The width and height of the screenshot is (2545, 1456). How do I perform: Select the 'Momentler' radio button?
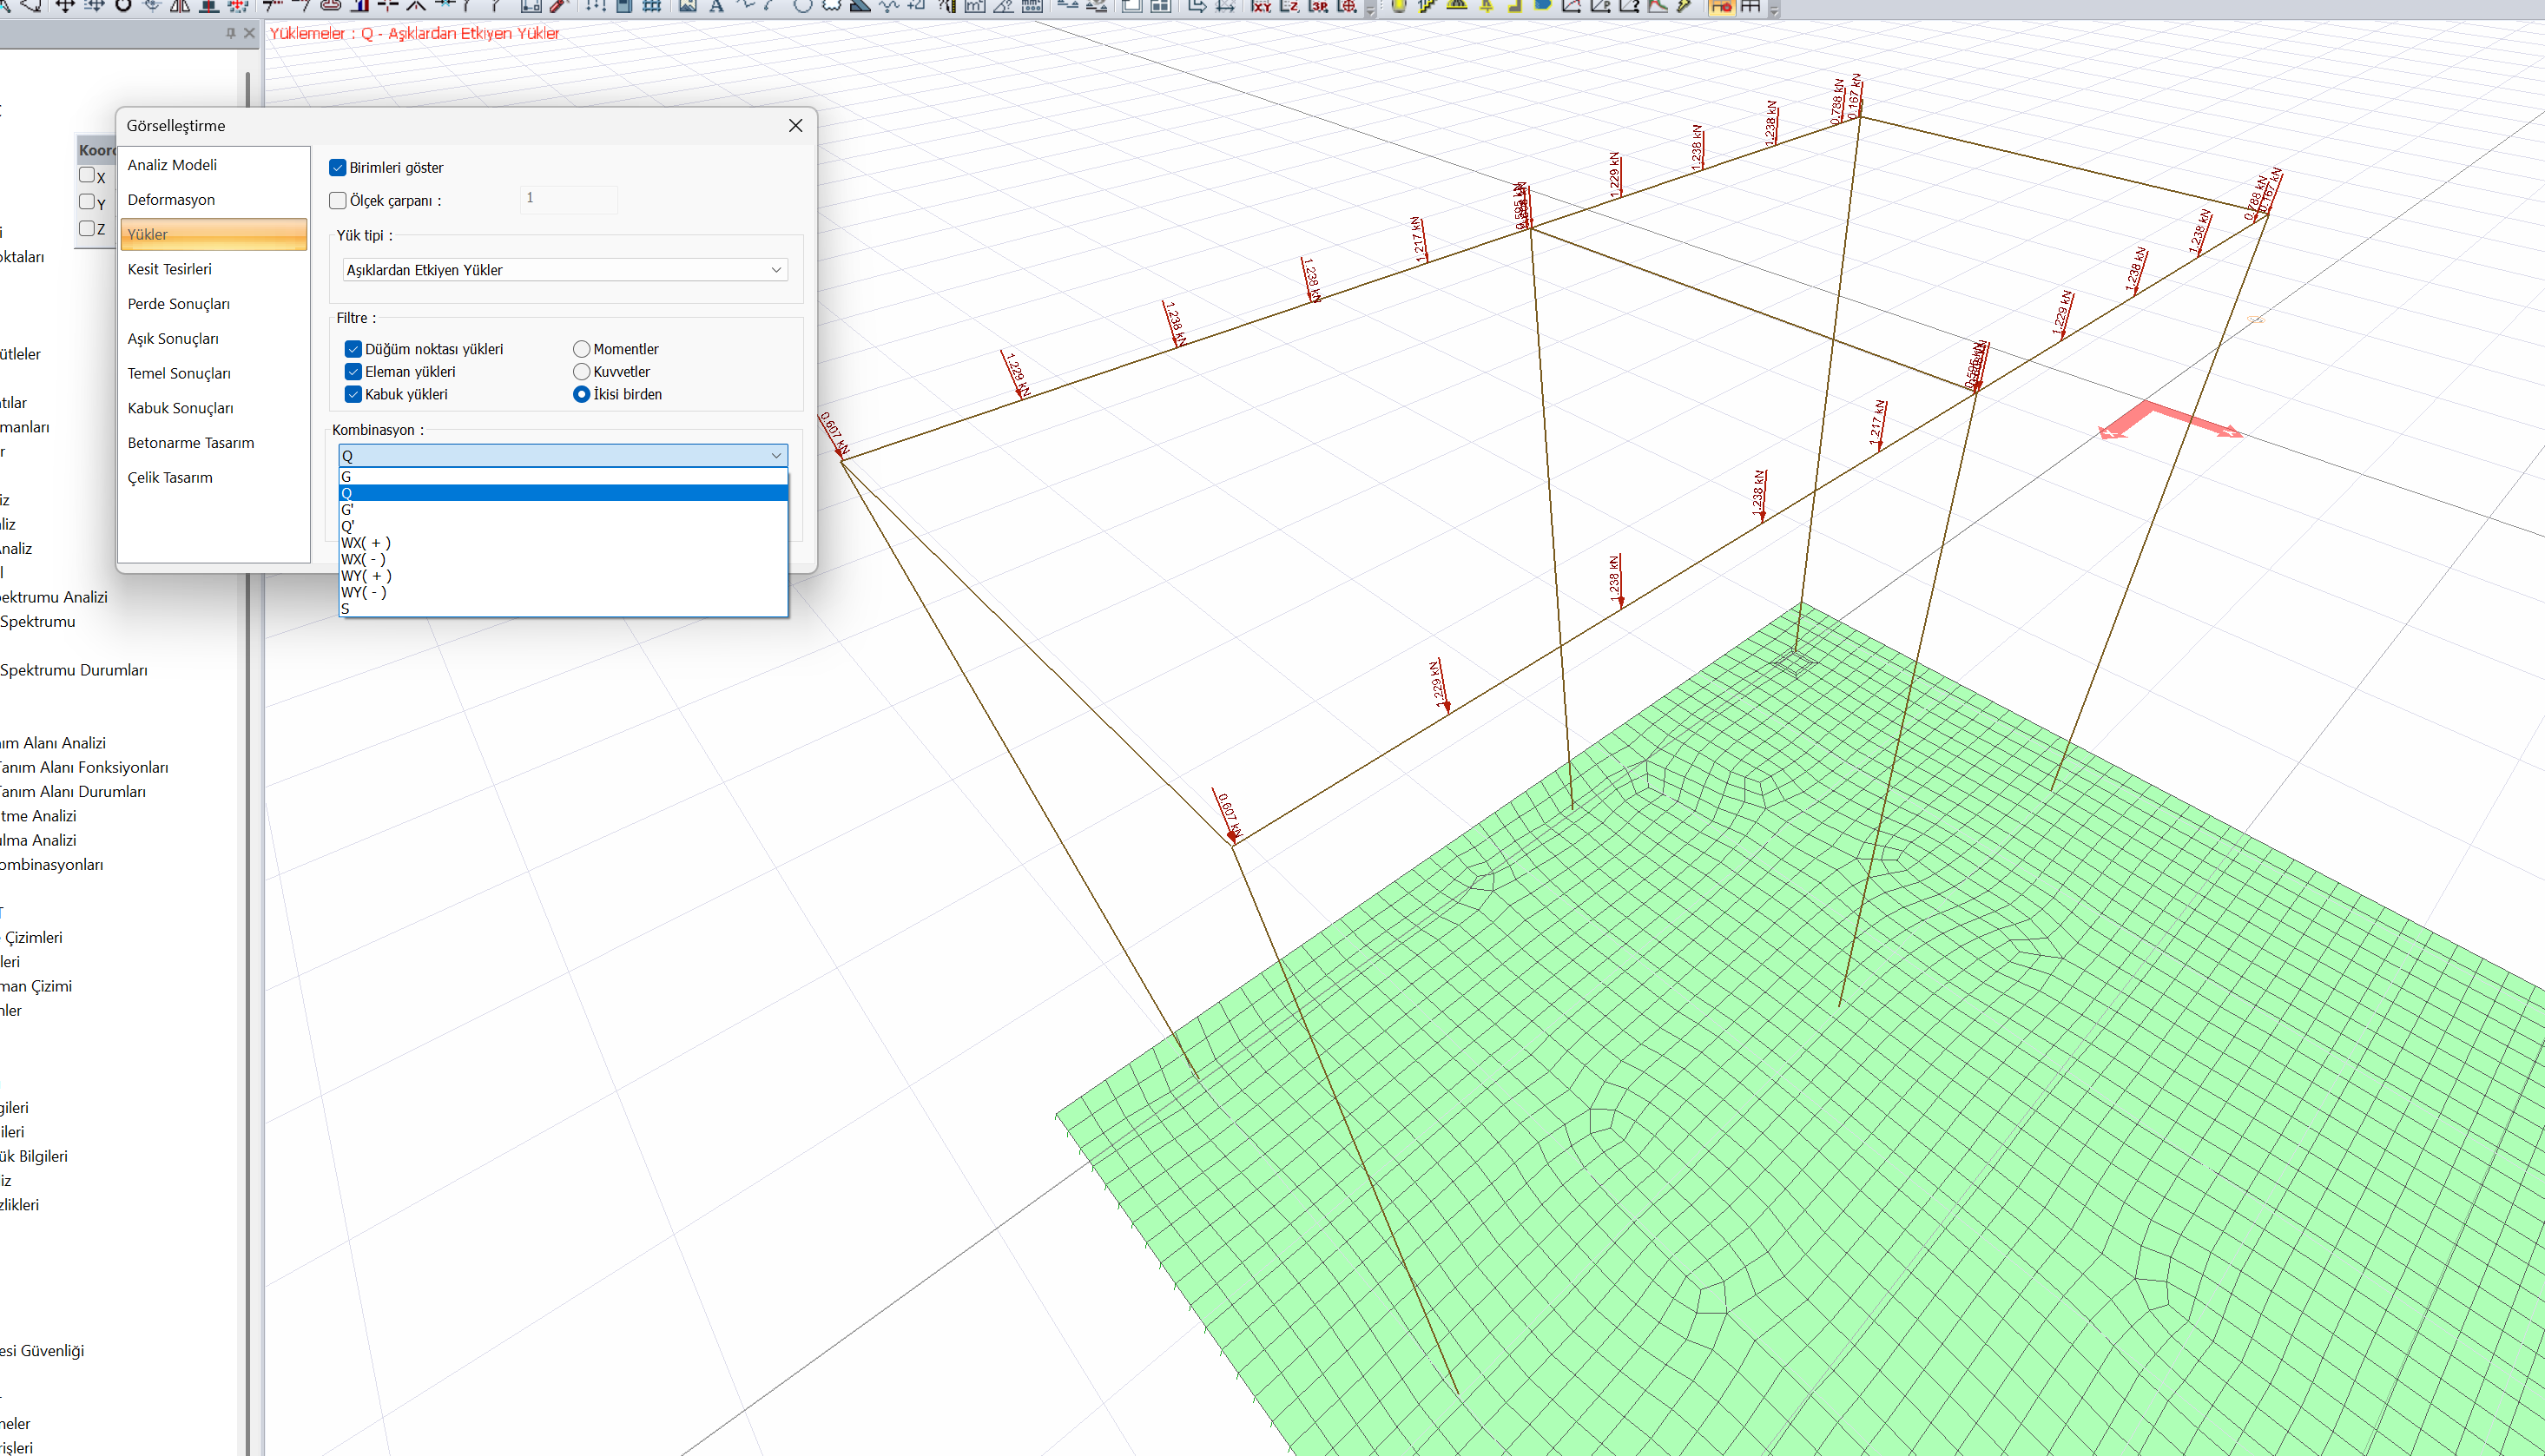[x=581, y=349]
